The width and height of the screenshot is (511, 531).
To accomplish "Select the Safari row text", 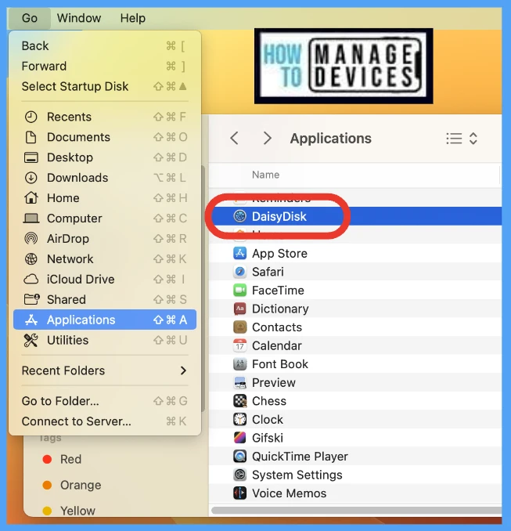I will point(268,272).
